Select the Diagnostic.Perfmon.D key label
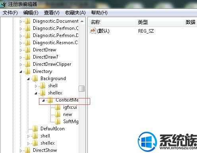The width and height of the screenshot is (197, 153). click(56, 35)
